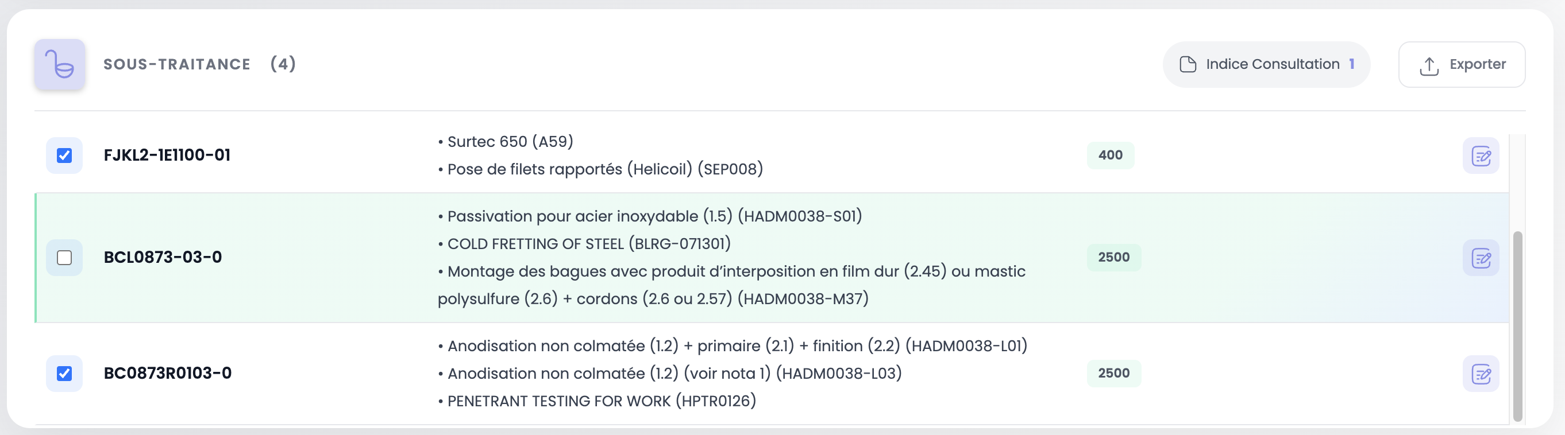Click the Sous-traitance section icon
The image size is (1565, 435).
point(60,64)
